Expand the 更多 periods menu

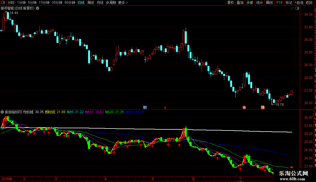pos(123,3)
